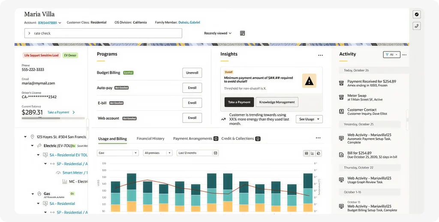Open the family member Dubois, Gabriel link
This screenshot has height=222, width=439.
pos(189,22)
